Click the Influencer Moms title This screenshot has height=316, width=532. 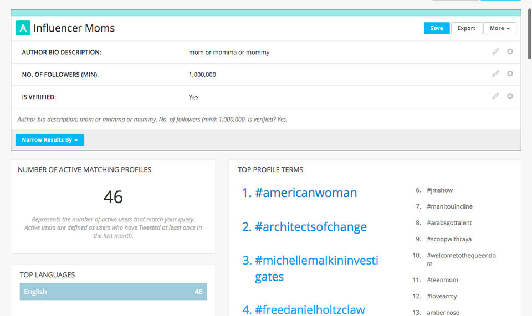coord(74,28)
